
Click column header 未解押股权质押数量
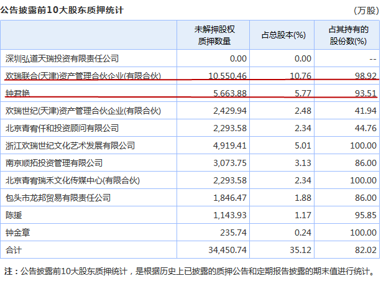tap(214, 35)
